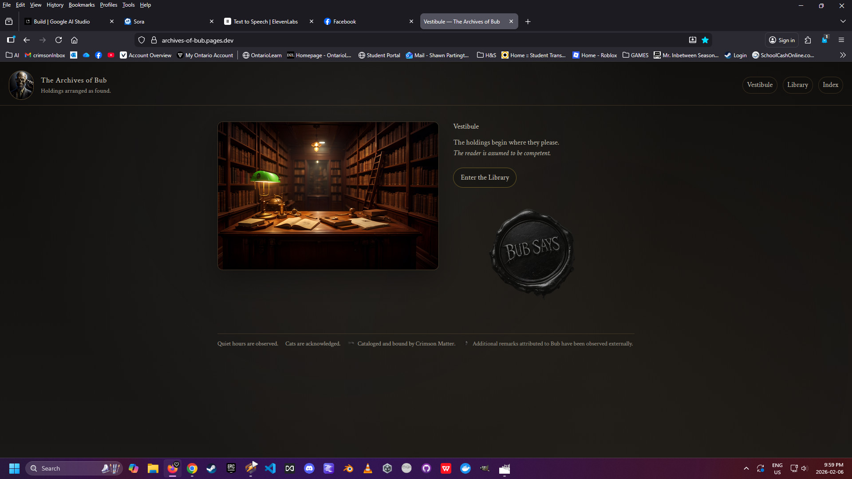The image size is (852, 479).
Task: Open the list-all-tabs chevron dropdown
Action: [843, 21]
